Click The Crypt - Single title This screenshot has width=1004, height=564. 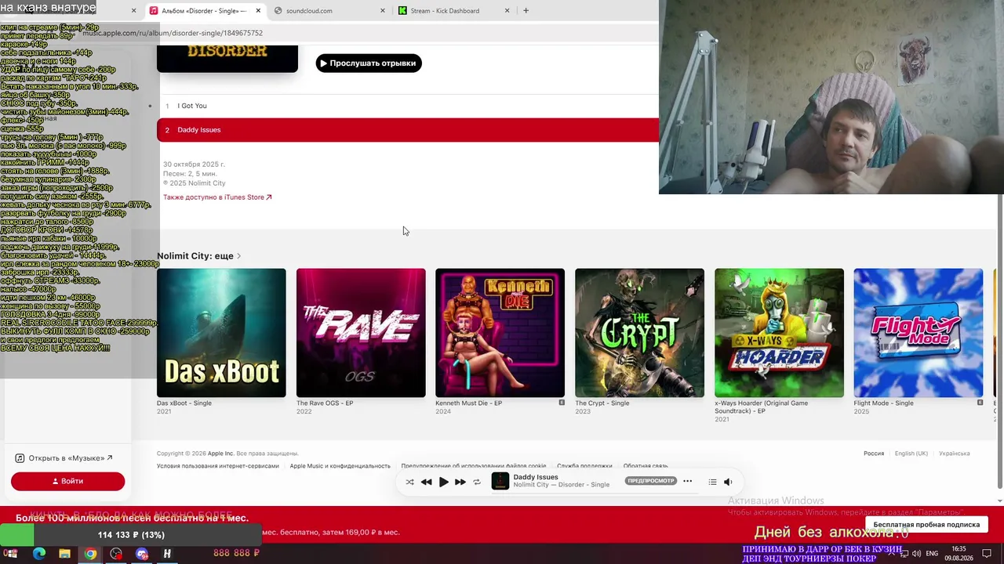[602, 403]
